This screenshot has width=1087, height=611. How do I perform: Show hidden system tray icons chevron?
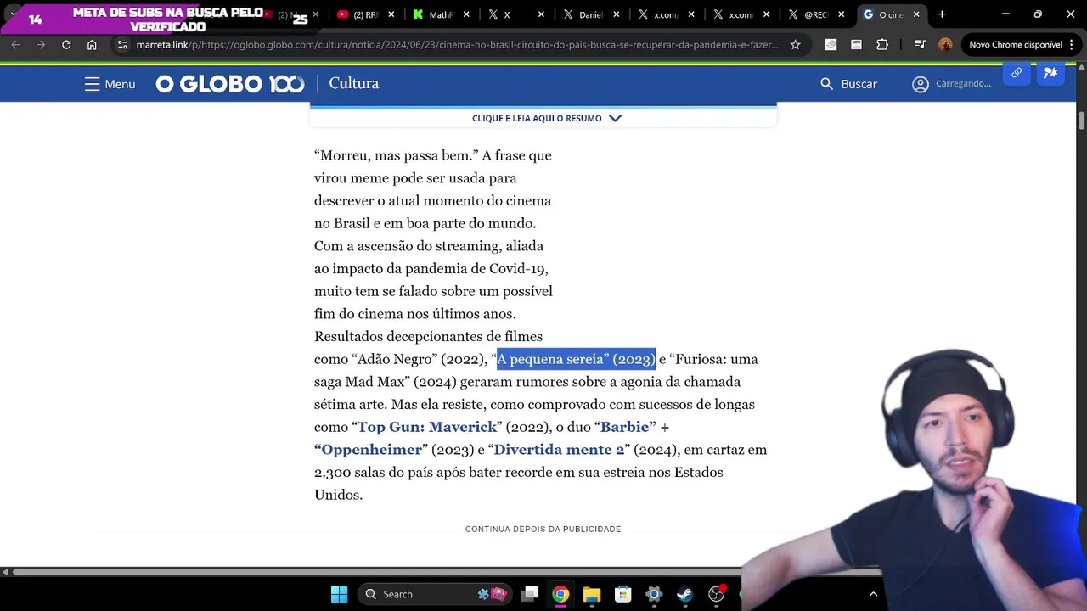pos(873,594)
